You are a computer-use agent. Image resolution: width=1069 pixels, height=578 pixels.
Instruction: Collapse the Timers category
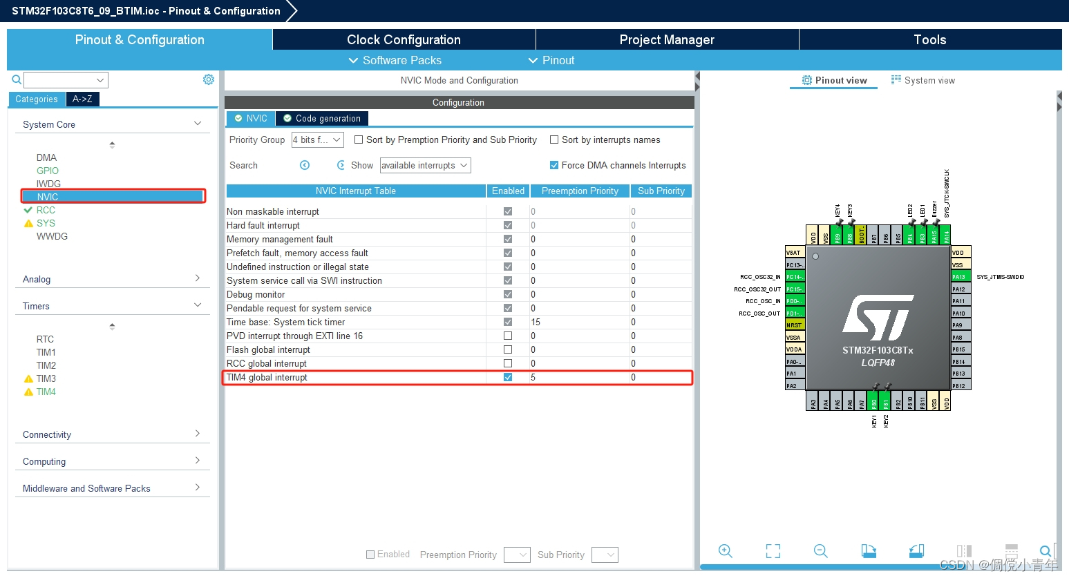198,305
